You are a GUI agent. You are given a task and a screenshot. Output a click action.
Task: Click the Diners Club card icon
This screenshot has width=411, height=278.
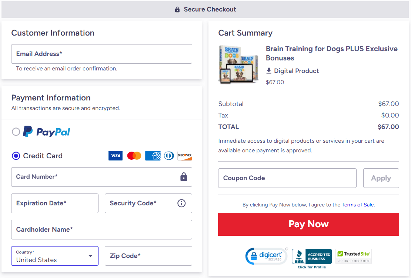169,156
